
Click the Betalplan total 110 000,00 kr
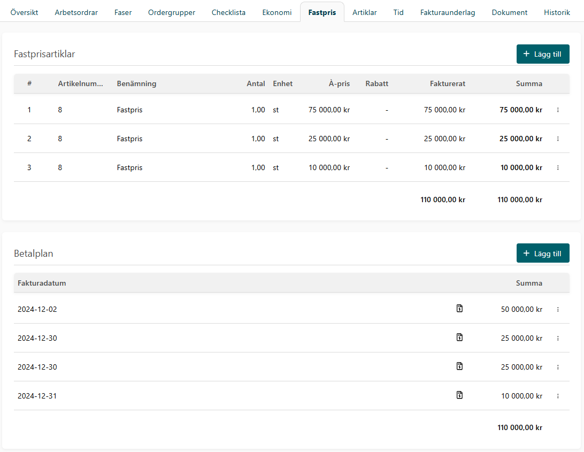click(x=520, y=427)
